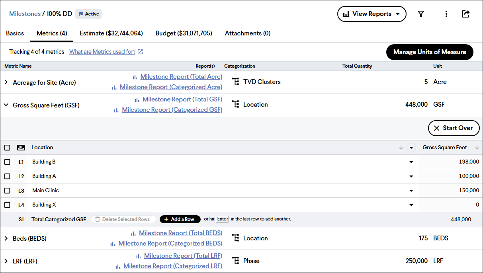Viewport: 483px width, 273px height.
Task: Click the filter funnel icon
Action: pyautogui.click(x=420, y=14)
